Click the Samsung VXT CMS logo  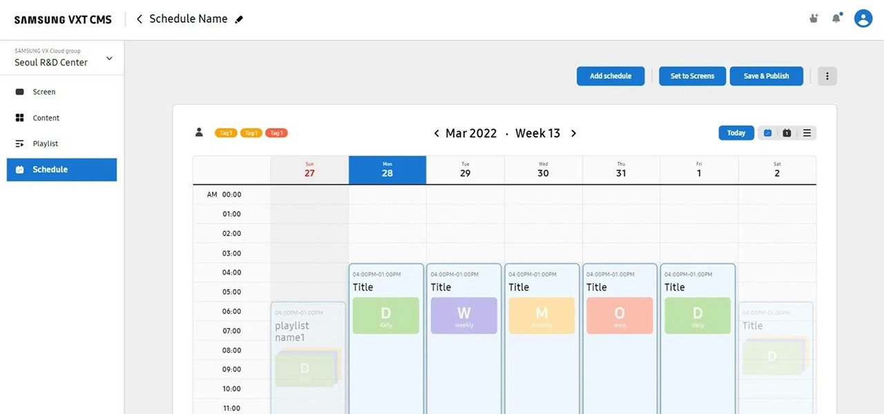(x=63, y=19)
